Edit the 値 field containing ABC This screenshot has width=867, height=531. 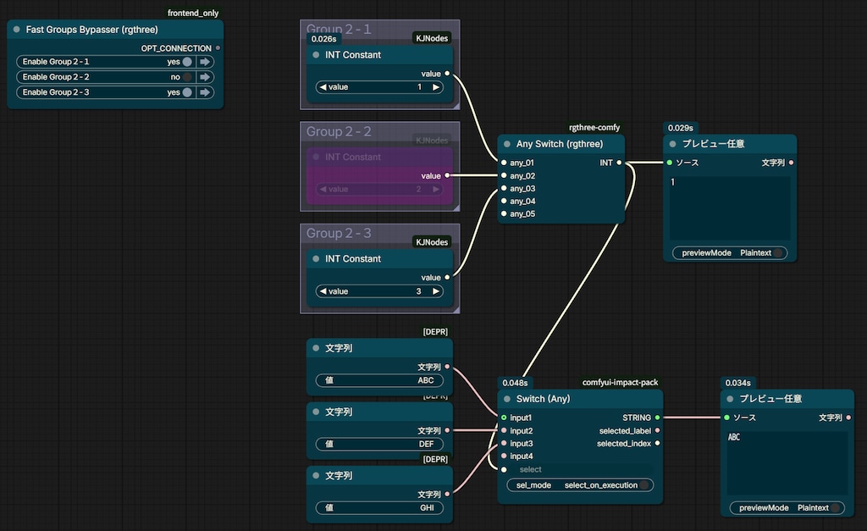(379, 380)
